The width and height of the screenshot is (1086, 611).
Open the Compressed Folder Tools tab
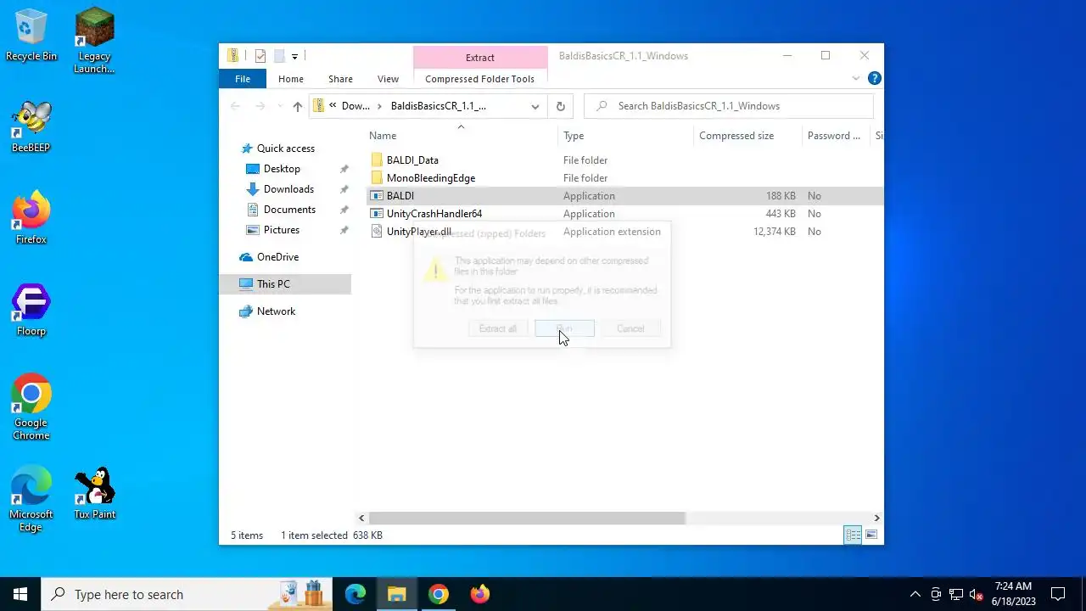click(x=479, y=79)
